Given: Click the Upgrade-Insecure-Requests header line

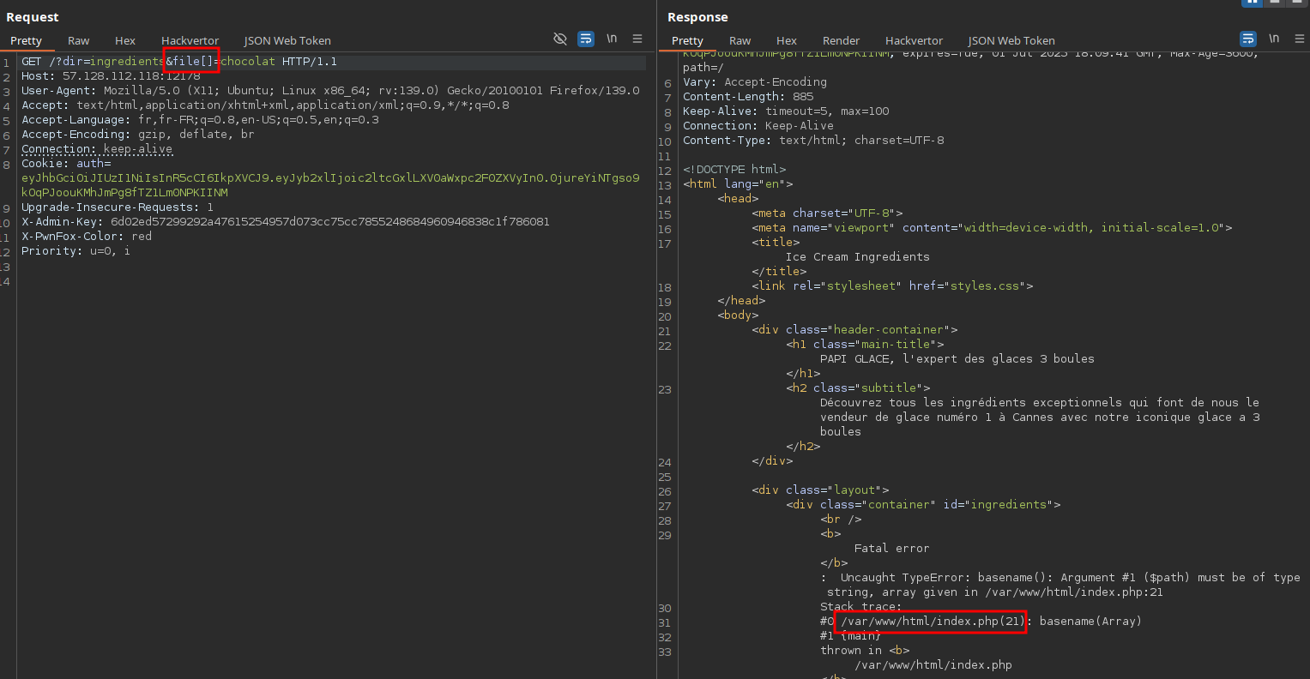Looking at the screenshot, I should 118,207.
